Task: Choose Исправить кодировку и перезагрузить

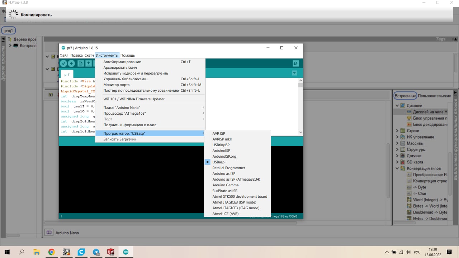Action: [150, 73]
